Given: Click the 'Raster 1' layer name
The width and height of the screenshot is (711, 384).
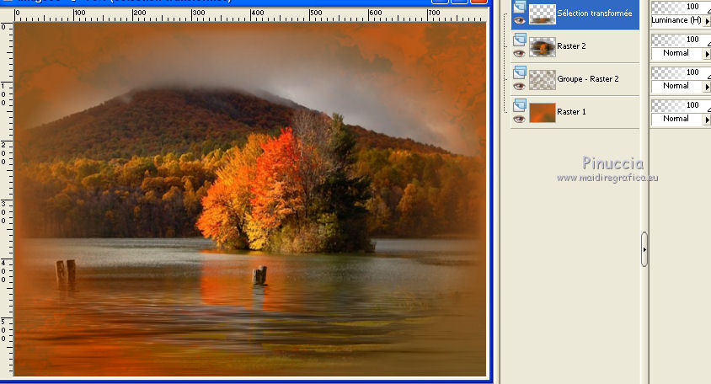Looking at the screenshot, I should tap(571, 111).
